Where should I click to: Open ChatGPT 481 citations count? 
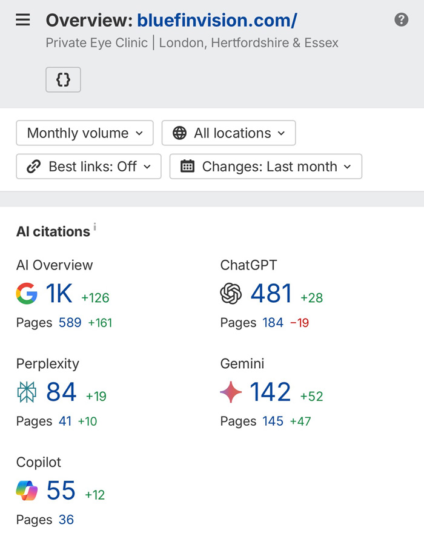click(x=271, y=294)
